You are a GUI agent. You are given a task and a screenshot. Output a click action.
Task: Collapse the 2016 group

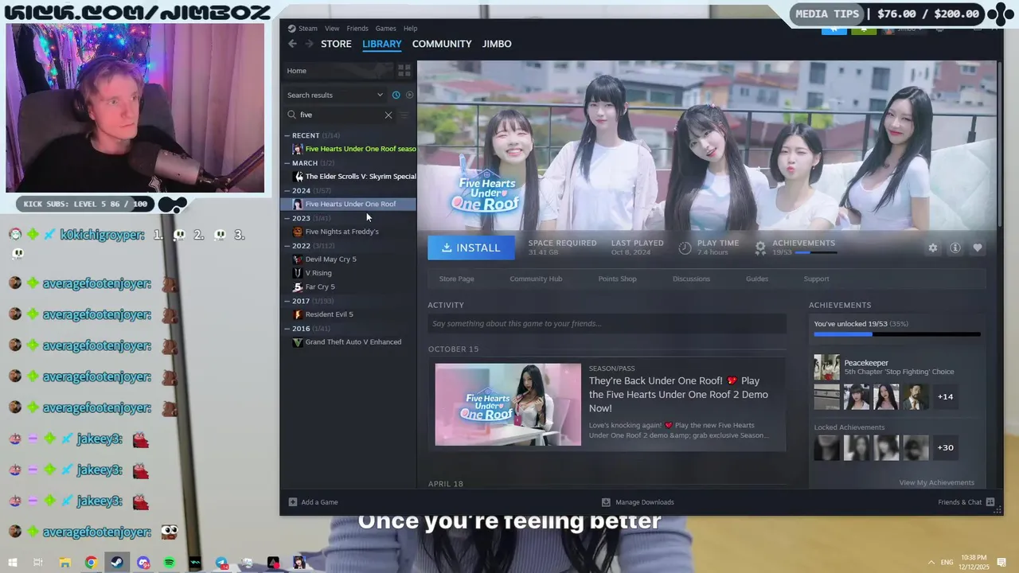tap(287, 329)
